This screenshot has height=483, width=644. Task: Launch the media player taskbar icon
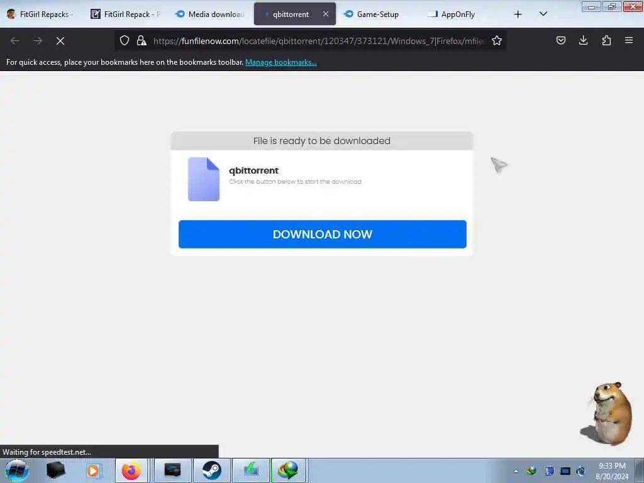[94, 470]
